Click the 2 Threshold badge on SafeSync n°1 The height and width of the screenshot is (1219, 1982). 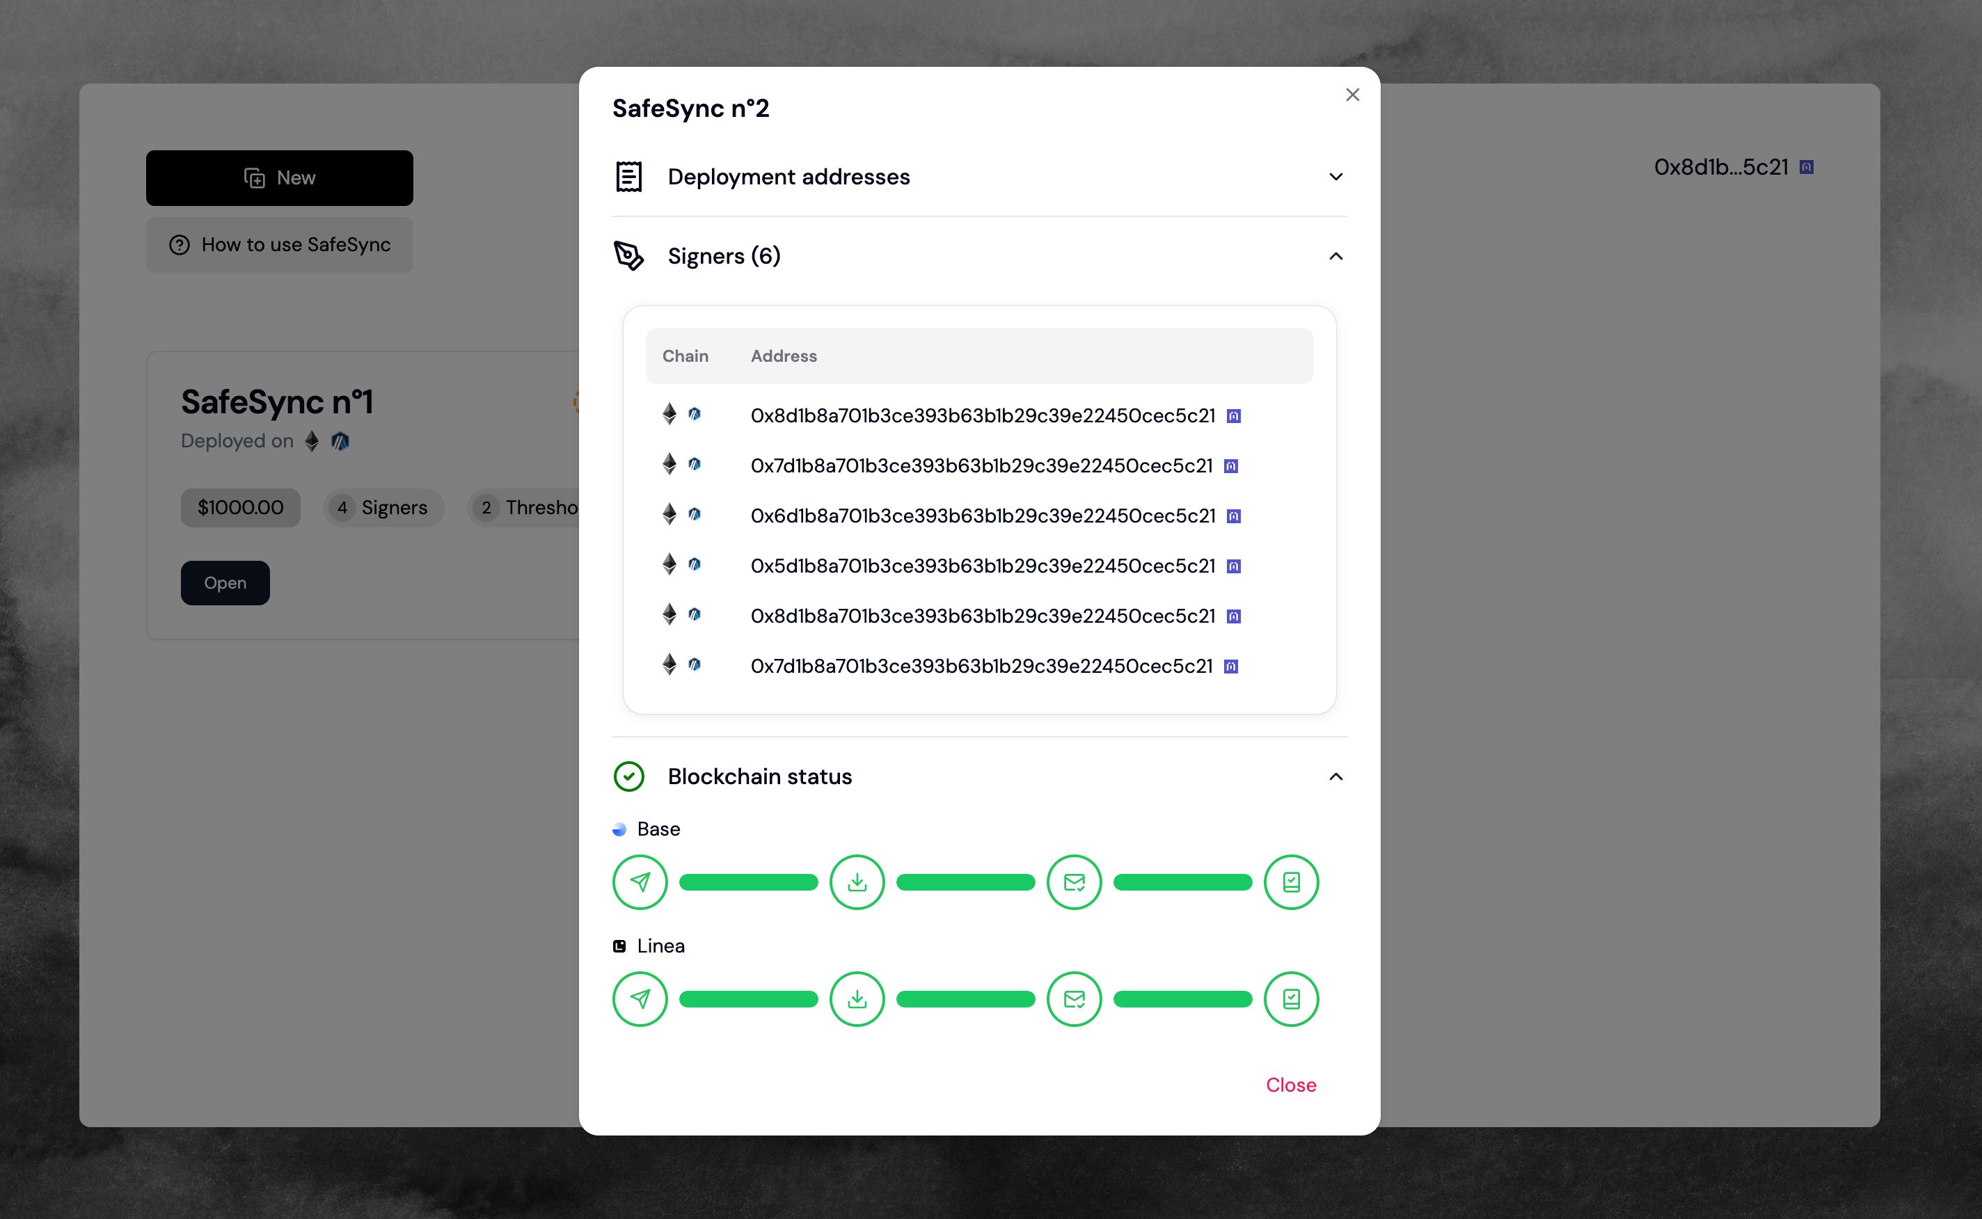[x=524, y=508]
